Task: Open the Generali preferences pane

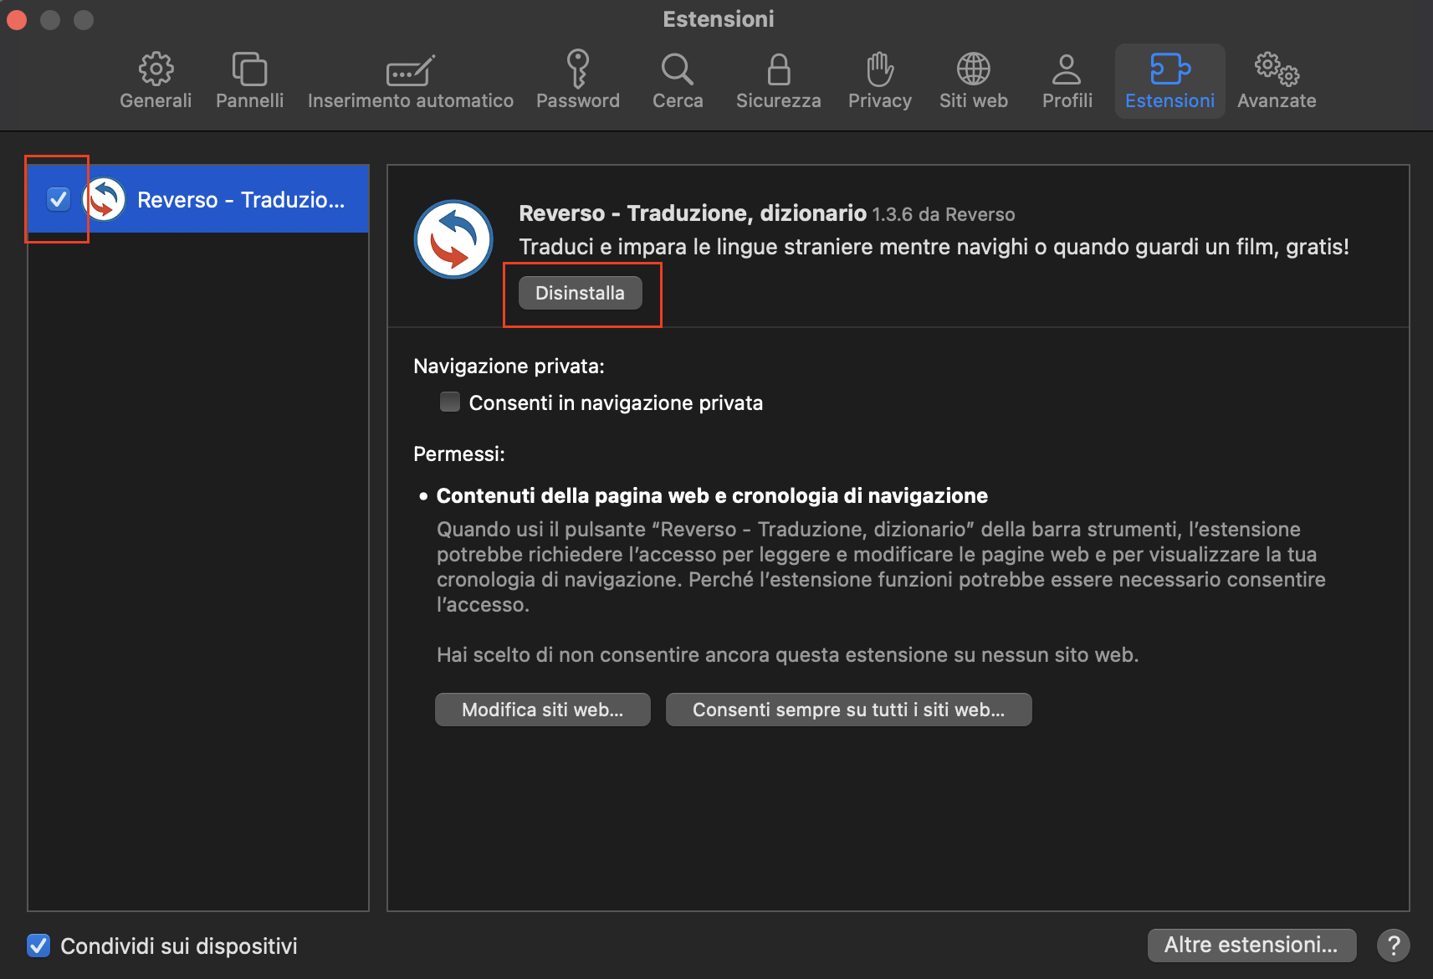Action: [x=155, y=79]
